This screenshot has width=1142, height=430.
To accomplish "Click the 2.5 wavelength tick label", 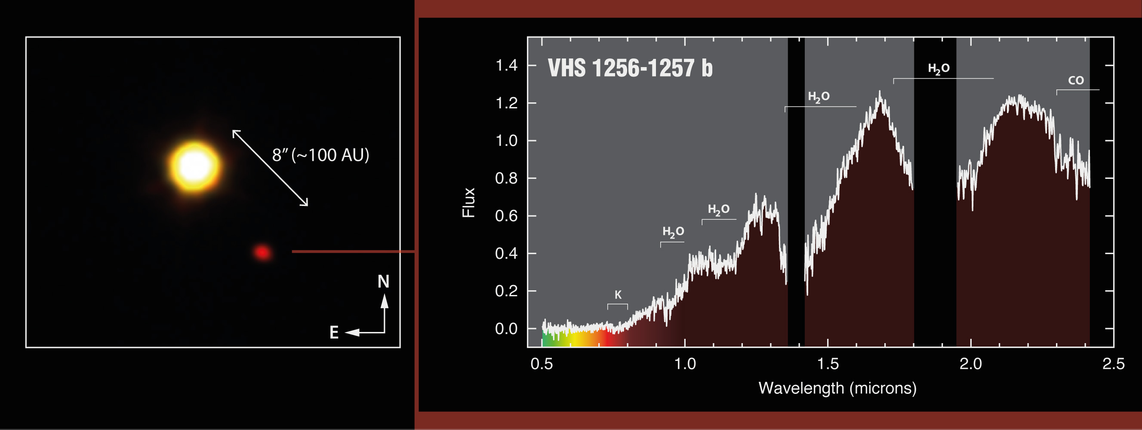I will tap(1113, 364).
